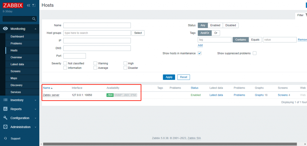Enable Show suppressed problems checkbox

pos(255,53)
